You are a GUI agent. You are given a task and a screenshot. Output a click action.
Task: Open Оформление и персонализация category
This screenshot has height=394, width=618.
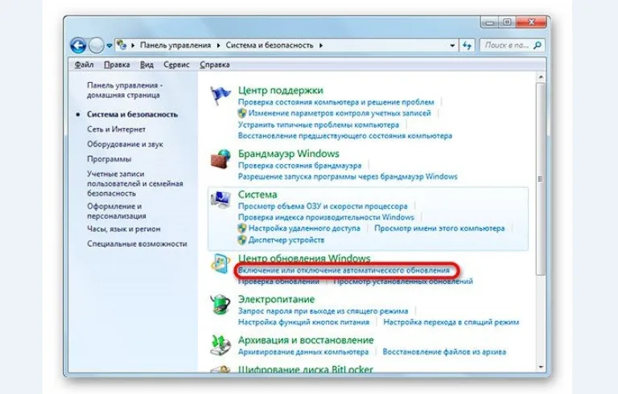click(x=116, y=211)
